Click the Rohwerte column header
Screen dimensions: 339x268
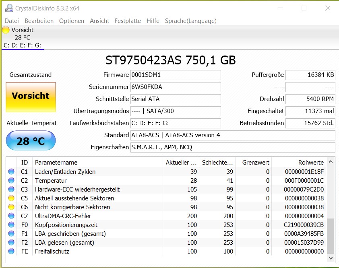coord(299,163)
